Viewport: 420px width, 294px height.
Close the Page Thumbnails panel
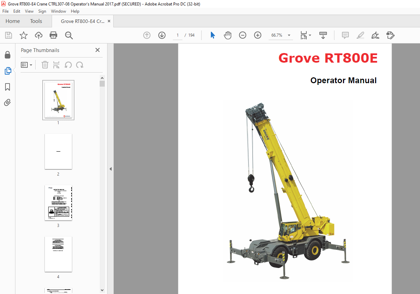[x=98, y=50]
